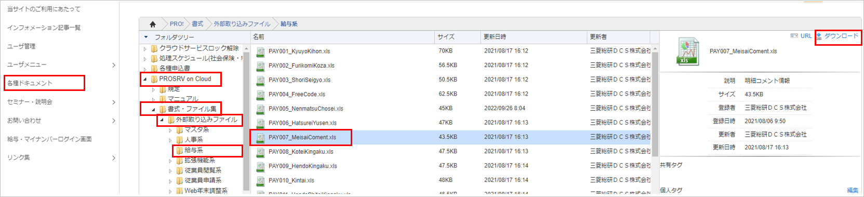This screenshot has height=197, width=864.
Task: Click the URL link icon
Action: (794, 36)
